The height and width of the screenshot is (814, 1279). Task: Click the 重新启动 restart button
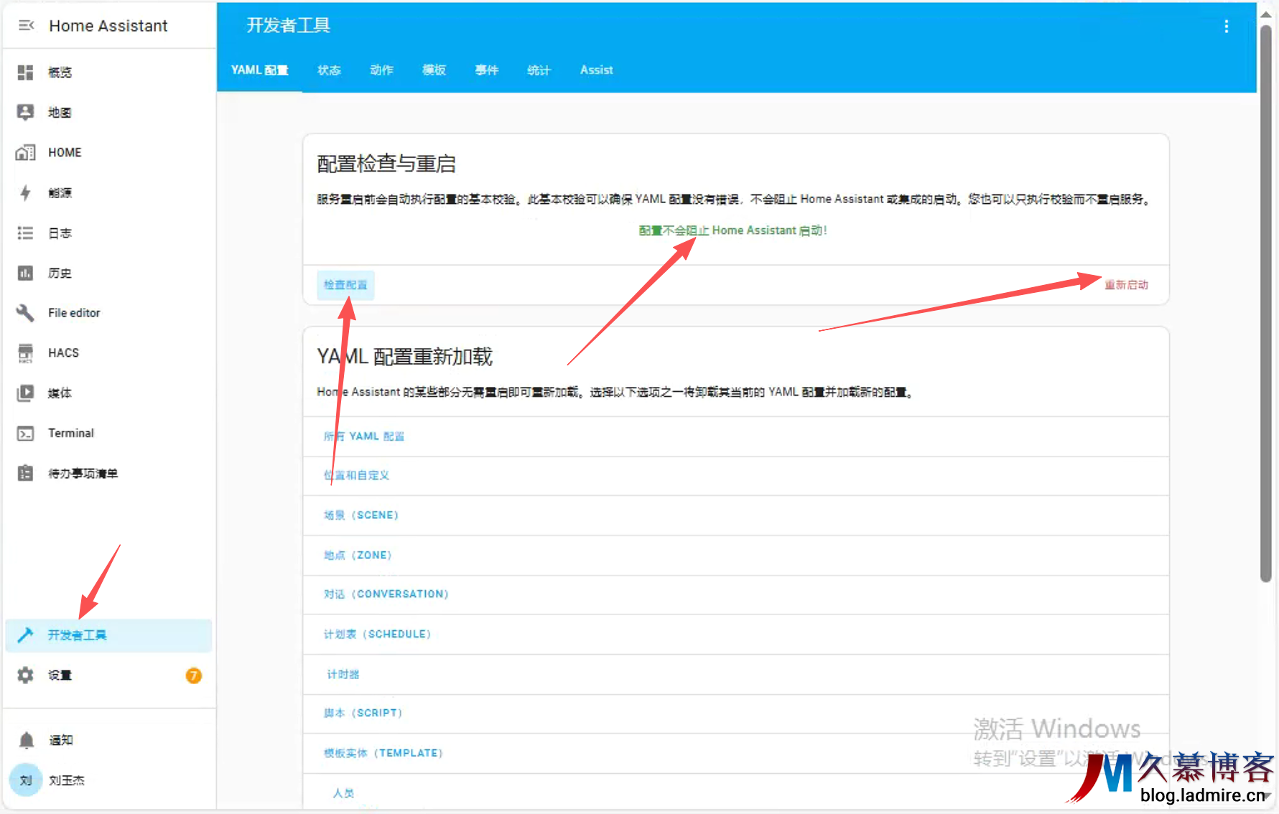(x=1125, y=285)
